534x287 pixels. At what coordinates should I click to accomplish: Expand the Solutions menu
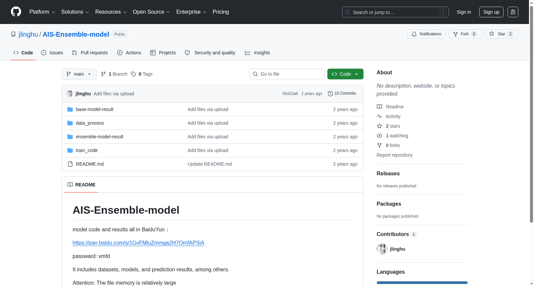[x=75, y=12]
